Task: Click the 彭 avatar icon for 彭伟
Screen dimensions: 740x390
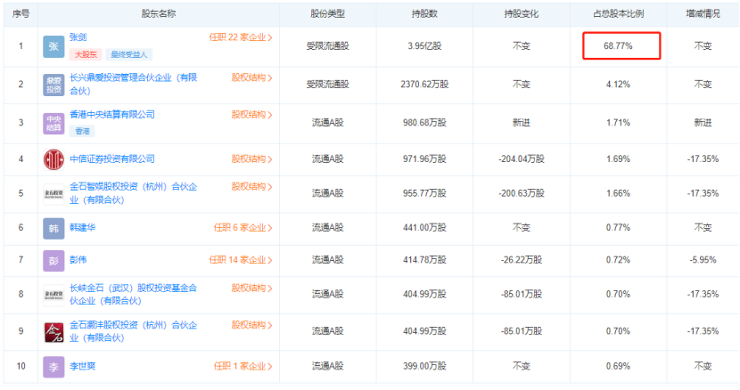Action: (53, 261)
